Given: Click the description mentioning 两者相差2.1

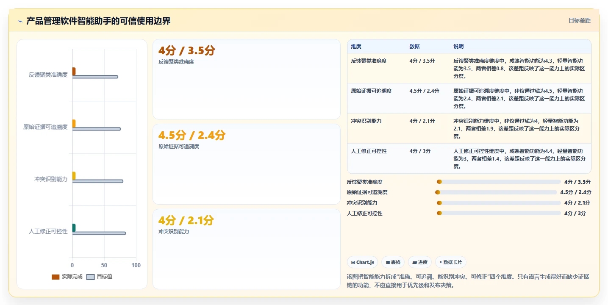Looking at the screenshot, I should (519, 99).
